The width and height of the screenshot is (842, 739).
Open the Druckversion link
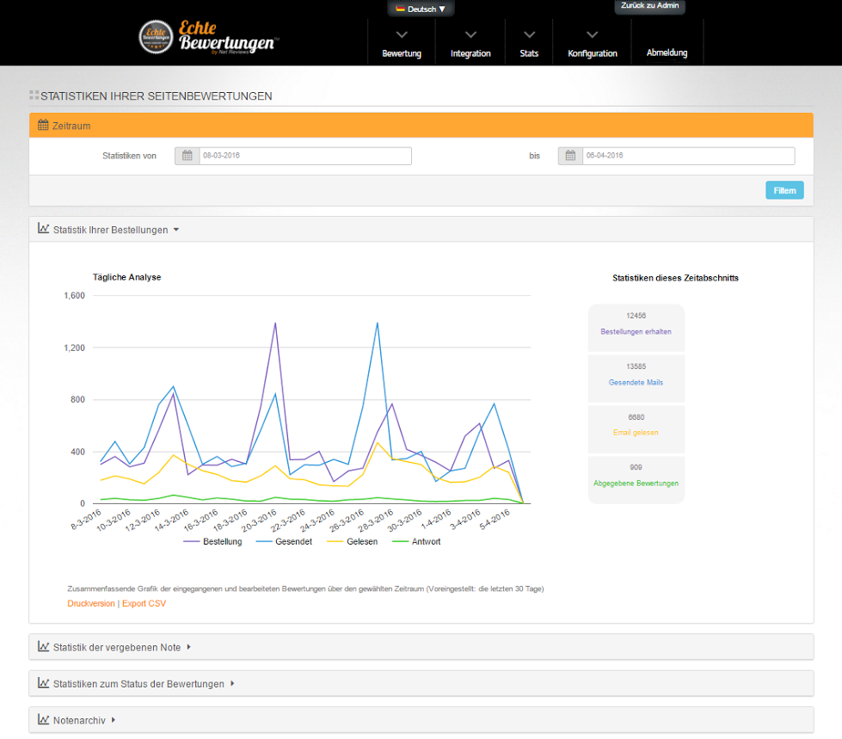pyautogui.click(x=91, y=603)
